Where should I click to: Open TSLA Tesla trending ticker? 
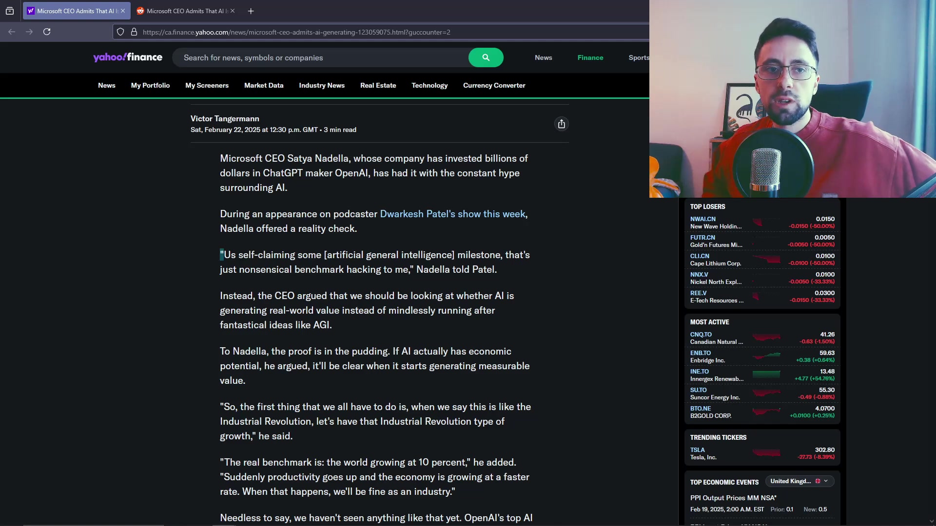[697, 450]
